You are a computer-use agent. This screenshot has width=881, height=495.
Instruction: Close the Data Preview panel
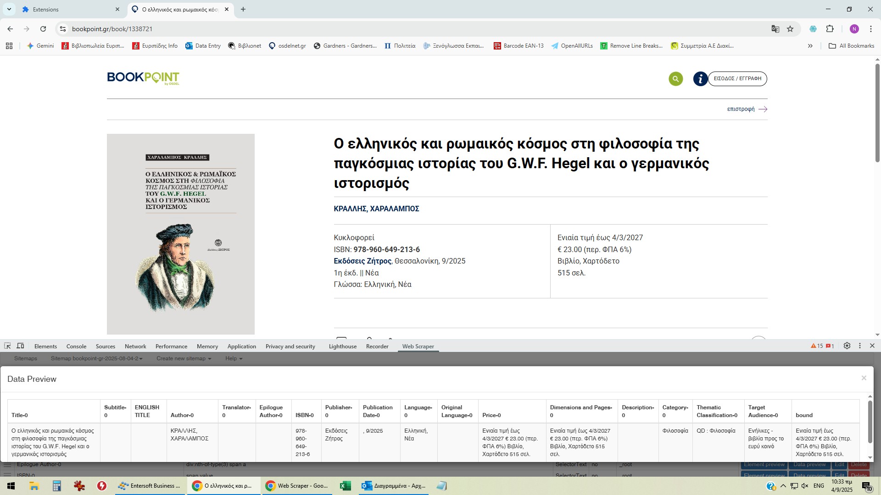coord(864,378)
